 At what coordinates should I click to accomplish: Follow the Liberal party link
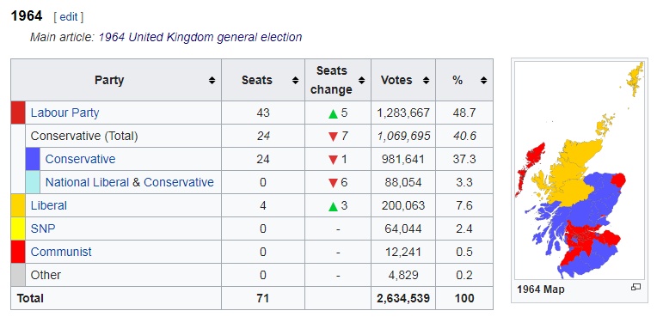click(x=49, y=205)
